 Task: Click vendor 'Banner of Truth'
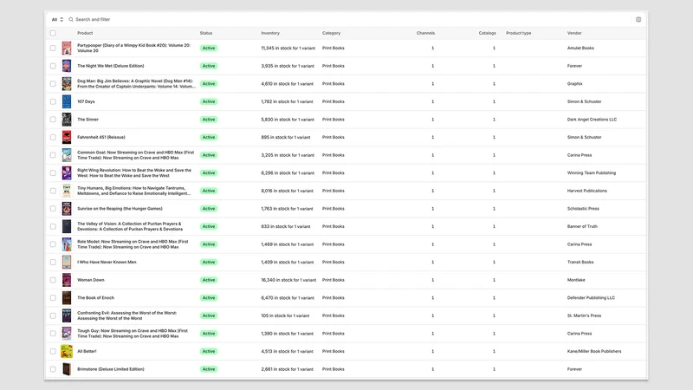pyautogui.click(x=582, y=226)
